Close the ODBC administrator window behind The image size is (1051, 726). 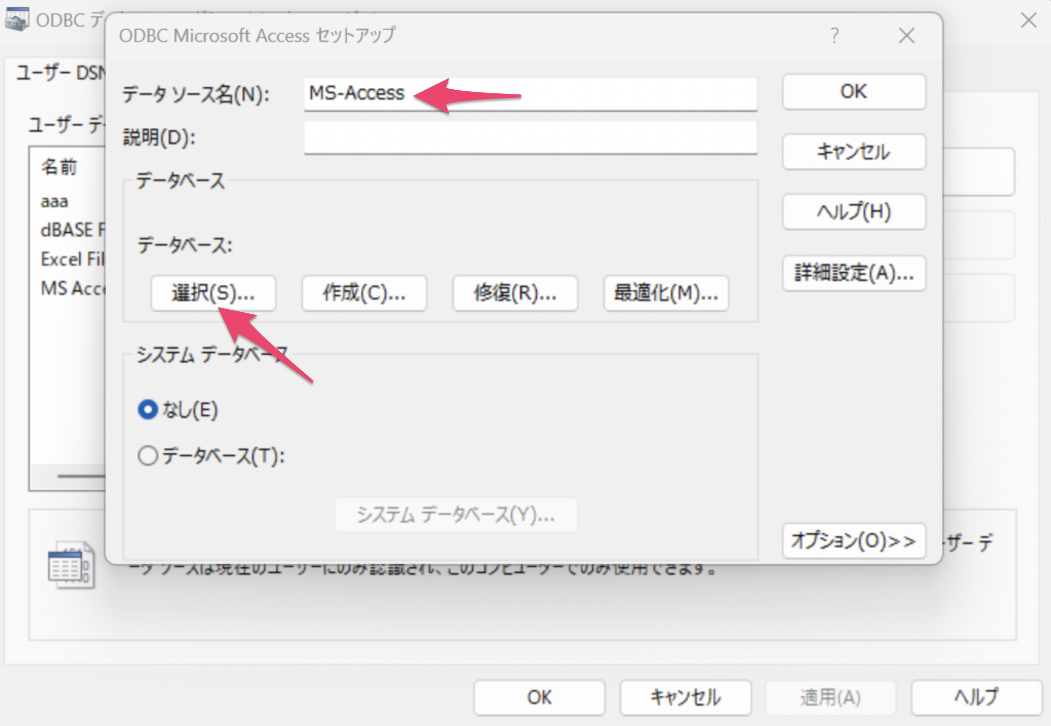click(x=1029, y=21)
